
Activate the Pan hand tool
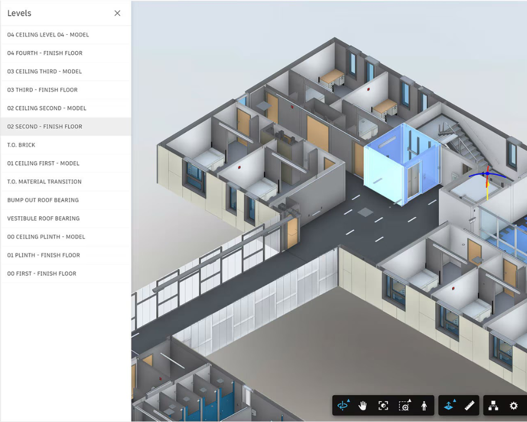pyautogui.click(x=363, y=406)
